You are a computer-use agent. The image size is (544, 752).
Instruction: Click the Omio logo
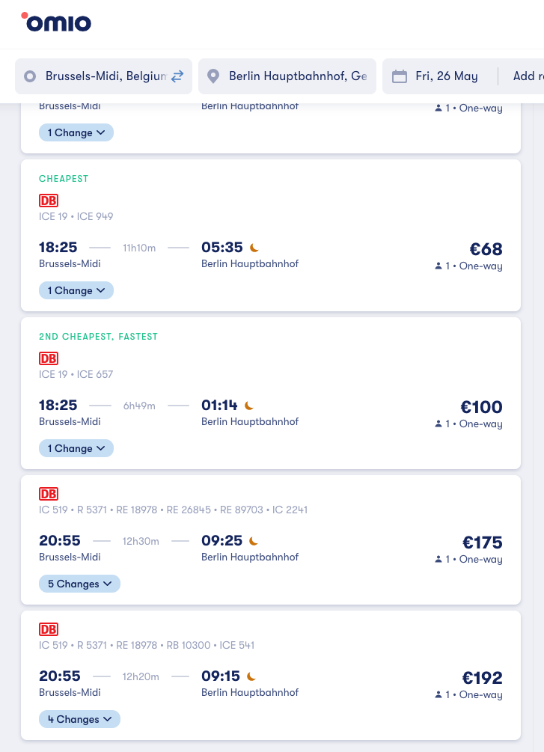57,22
